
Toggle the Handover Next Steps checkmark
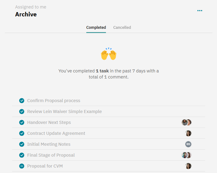[x=22, y=122]
